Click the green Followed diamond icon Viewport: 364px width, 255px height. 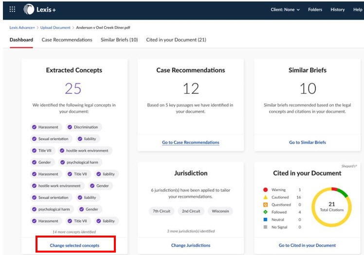[x=266, y=212]
